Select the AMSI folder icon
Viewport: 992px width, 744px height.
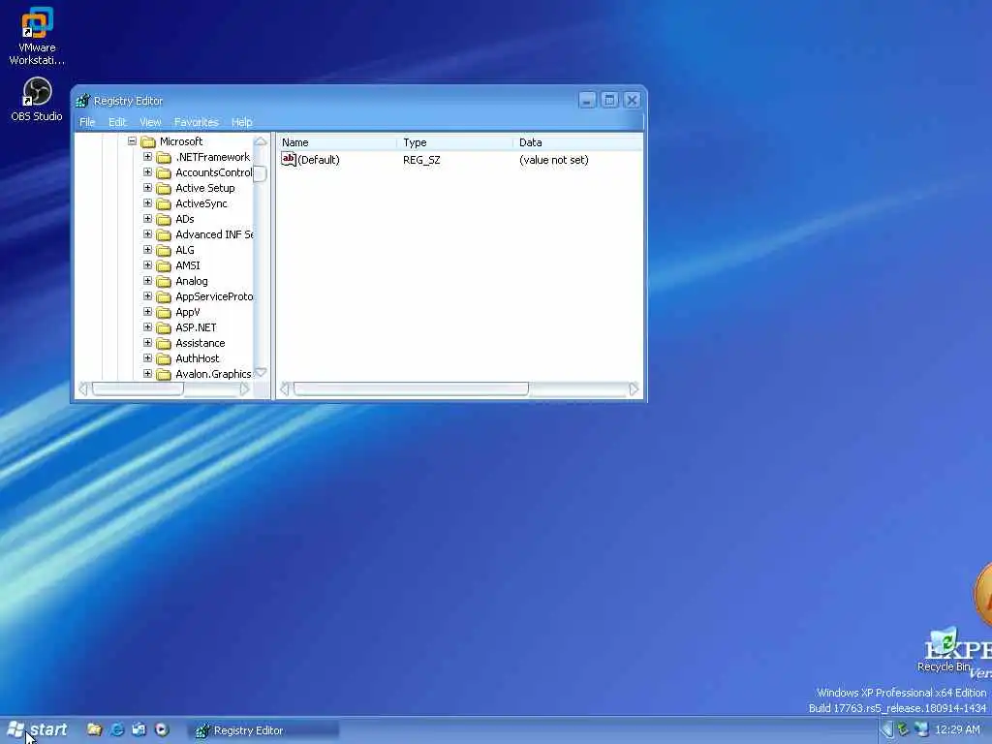click(164, 265)
